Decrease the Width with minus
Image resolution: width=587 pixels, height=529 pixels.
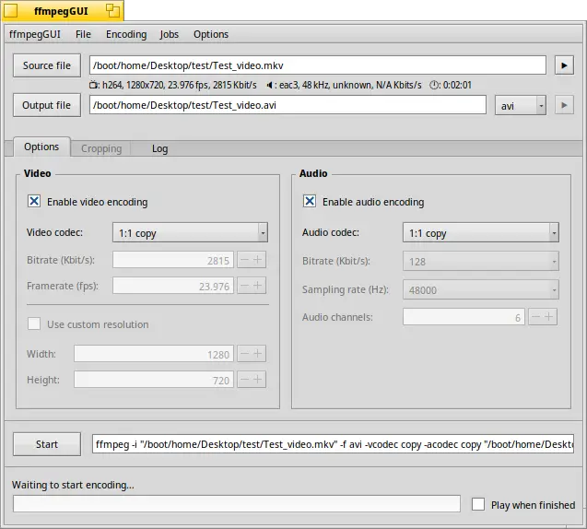coord(244,354)
